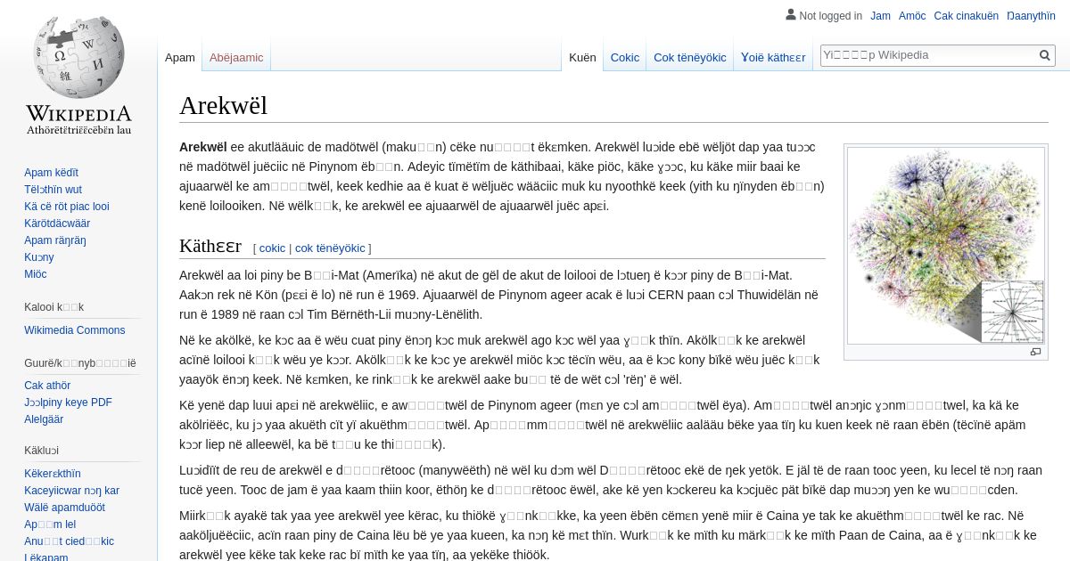Open Këkerɛkthïn sidebar link
1070x561 pixels.
point(53,474)
